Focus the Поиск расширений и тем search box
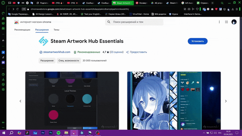The height and width of the screenshot is (136, 242). pos(134,22)
